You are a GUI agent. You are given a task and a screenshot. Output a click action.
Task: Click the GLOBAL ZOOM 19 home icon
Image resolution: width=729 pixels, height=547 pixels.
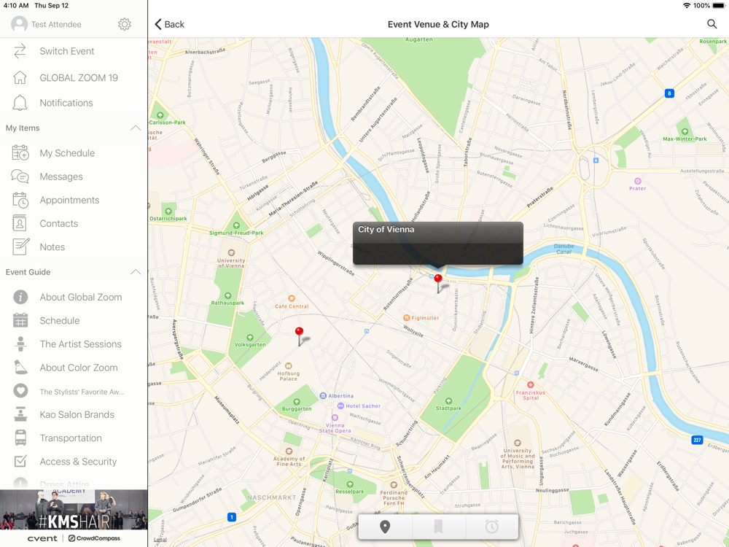pyautogui.click(x=20, y=78)
